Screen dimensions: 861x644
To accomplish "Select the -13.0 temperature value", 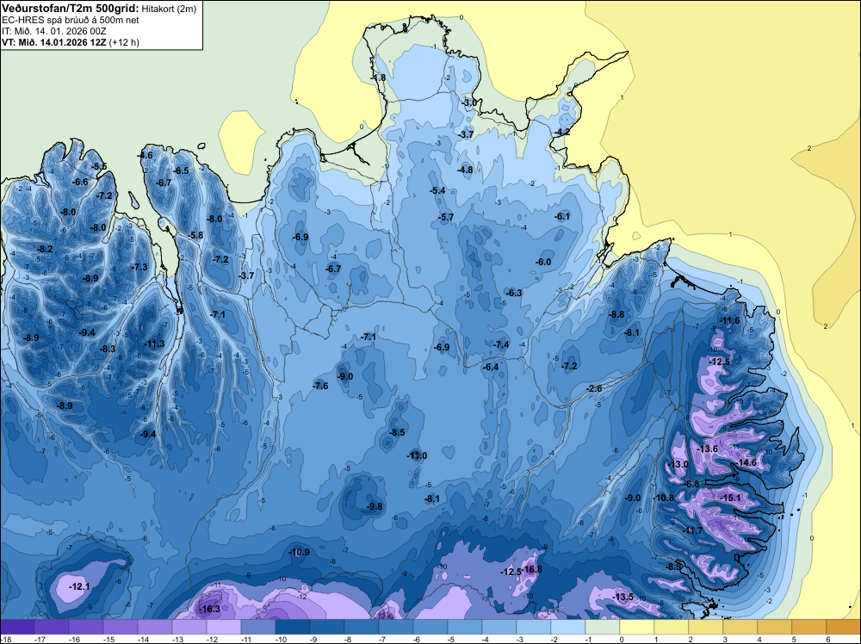I will [x=679, y=464].
